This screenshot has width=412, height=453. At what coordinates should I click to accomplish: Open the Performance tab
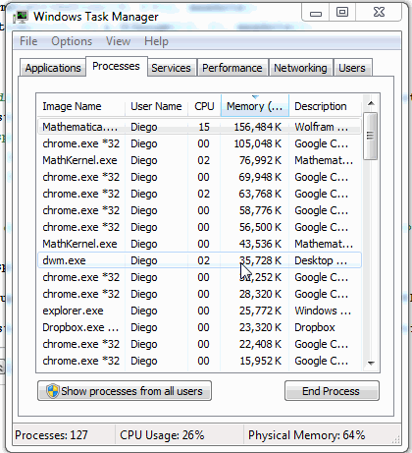(x=232, y=68)
